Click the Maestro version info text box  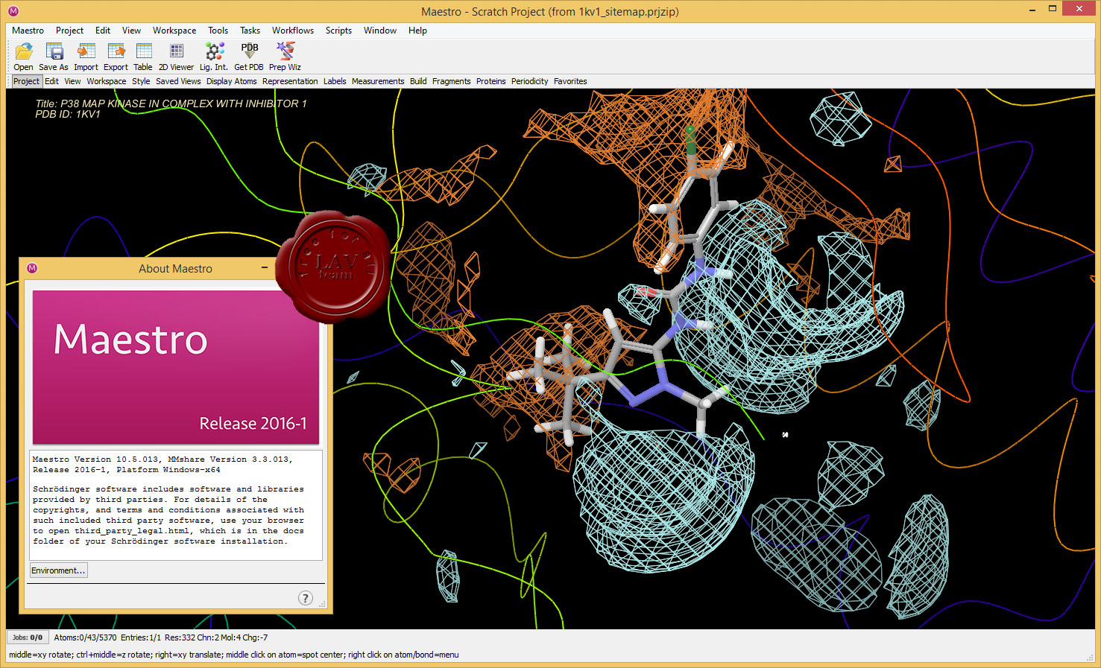(176, 505)
